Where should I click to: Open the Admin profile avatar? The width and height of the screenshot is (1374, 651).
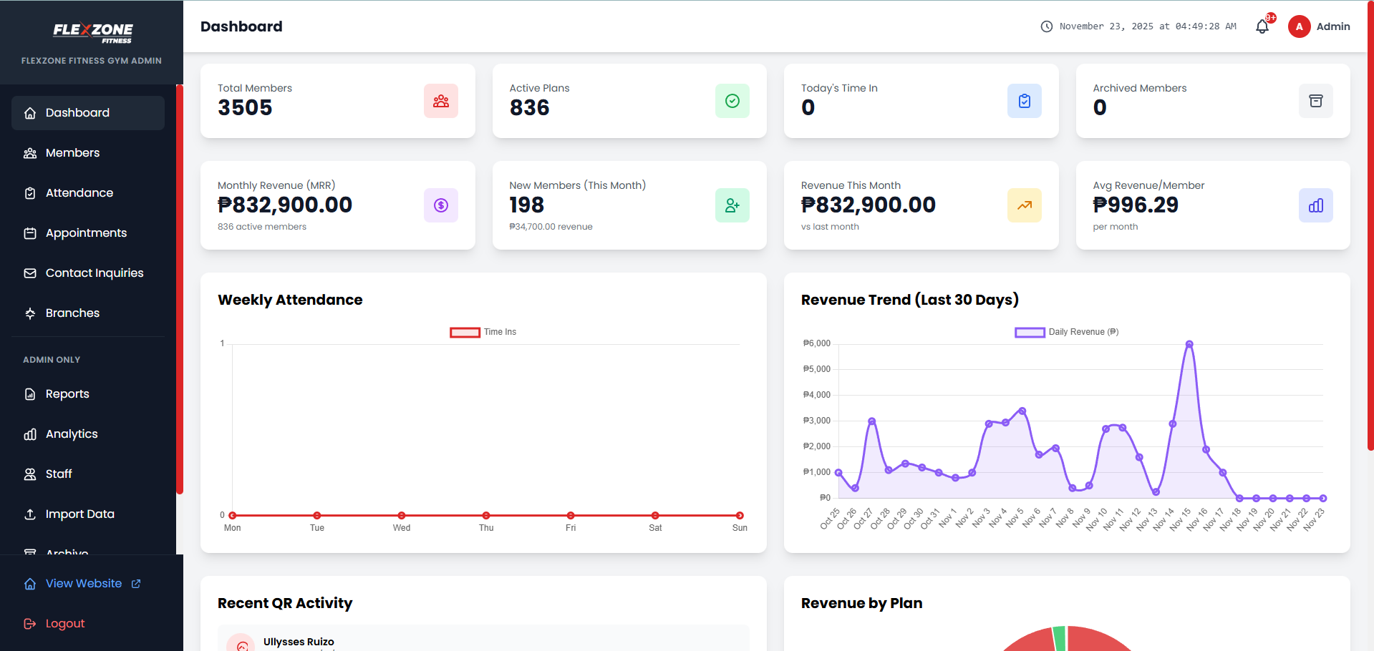coord(1299,26)
